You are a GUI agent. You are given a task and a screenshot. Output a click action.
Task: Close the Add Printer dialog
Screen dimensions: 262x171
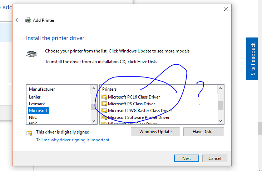point(226,9)
